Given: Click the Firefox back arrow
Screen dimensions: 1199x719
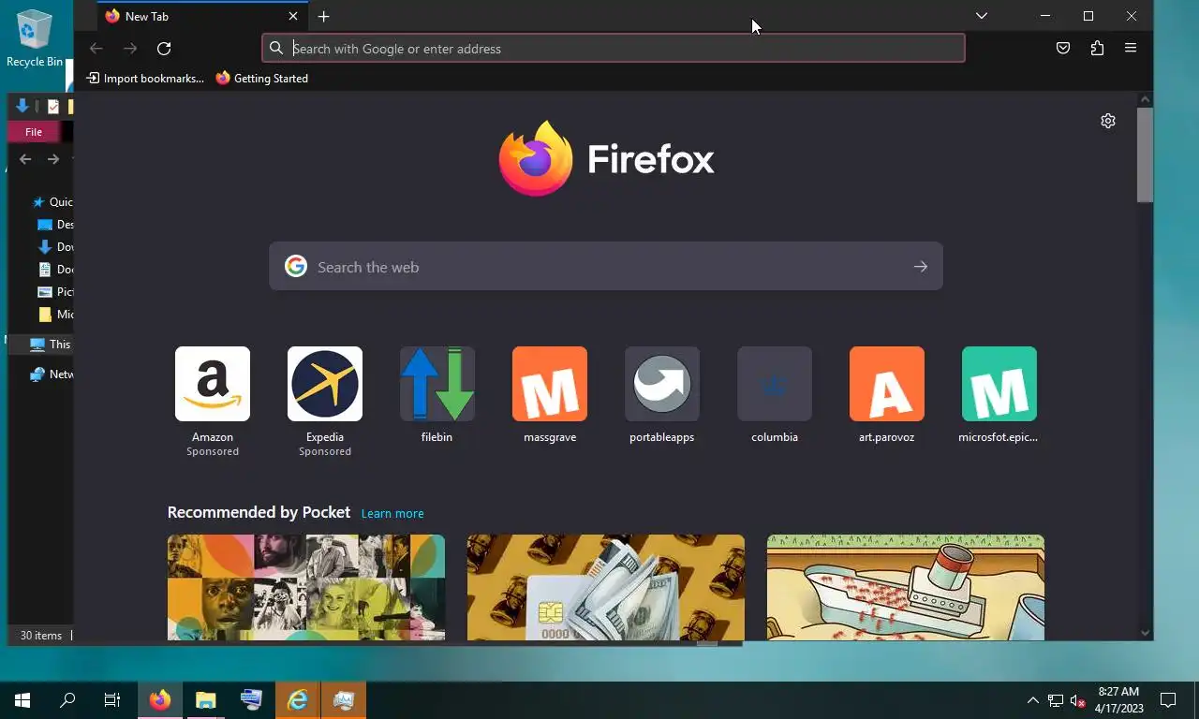Looking at the screenshot, I should [96, 49].
